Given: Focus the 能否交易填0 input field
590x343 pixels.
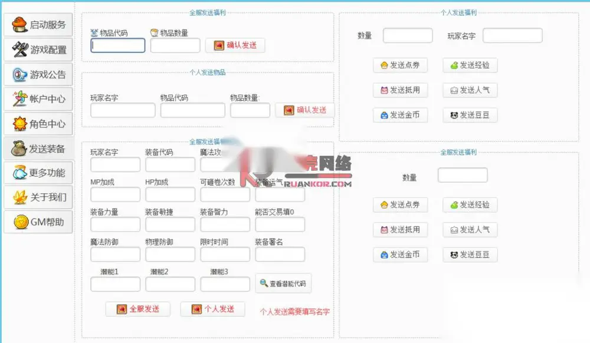Looking at the screenshot, I should click(x=280, y=225).
